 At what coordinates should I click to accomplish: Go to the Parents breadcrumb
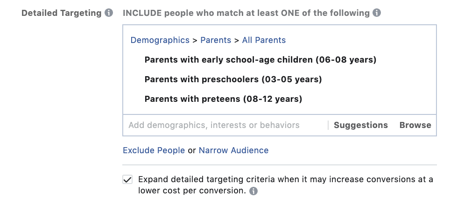pos(216,40)
